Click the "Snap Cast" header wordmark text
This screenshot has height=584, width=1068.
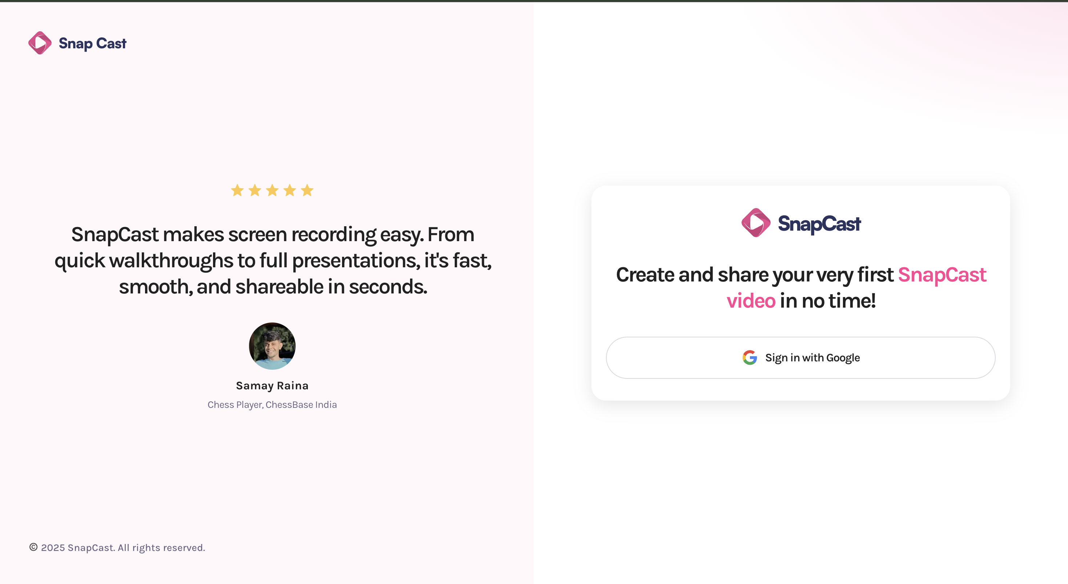(x=92, y=44)
